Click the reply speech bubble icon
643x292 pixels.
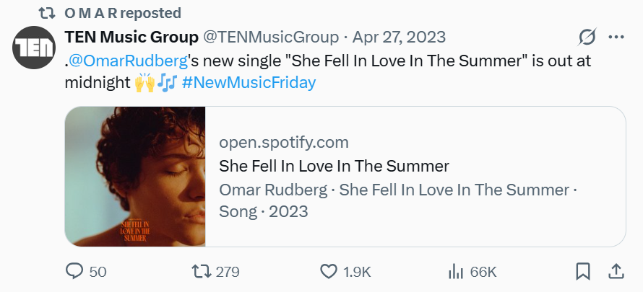click(x=75, y=271)
